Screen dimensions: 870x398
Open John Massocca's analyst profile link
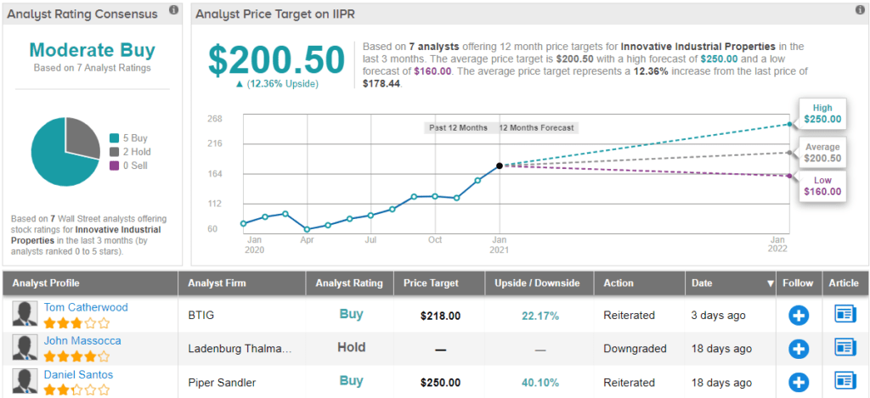click(82, 340)
